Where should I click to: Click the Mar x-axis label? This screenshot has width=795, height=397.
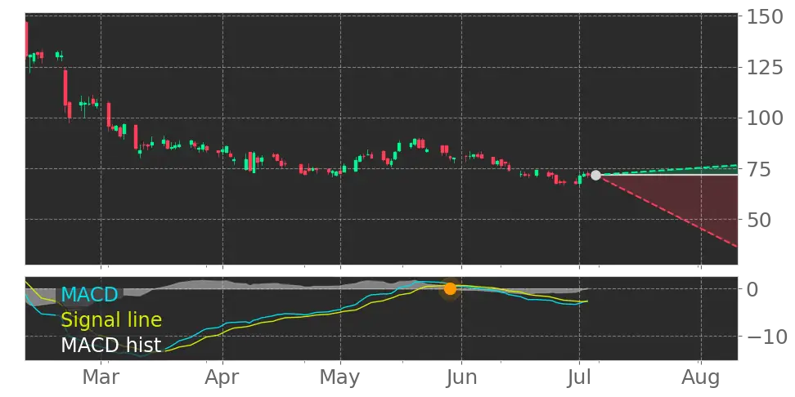(x=101, y=378)
